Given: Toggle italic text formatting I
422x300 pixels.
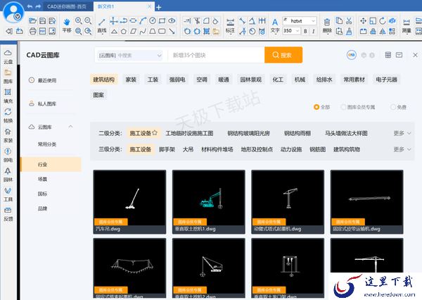Looking at the screenshot, I should (313, 31).
